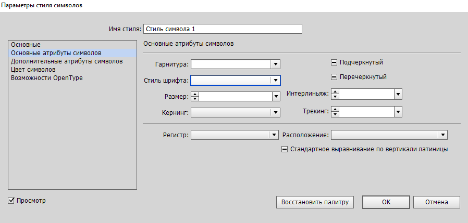Open the Регистр dropdown list
The image size is (468, 223).
[x=273, y=135]
